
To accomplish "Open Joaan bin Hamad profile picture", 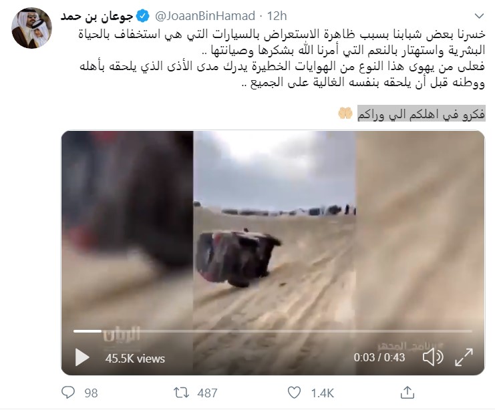I will coord(31,28).
